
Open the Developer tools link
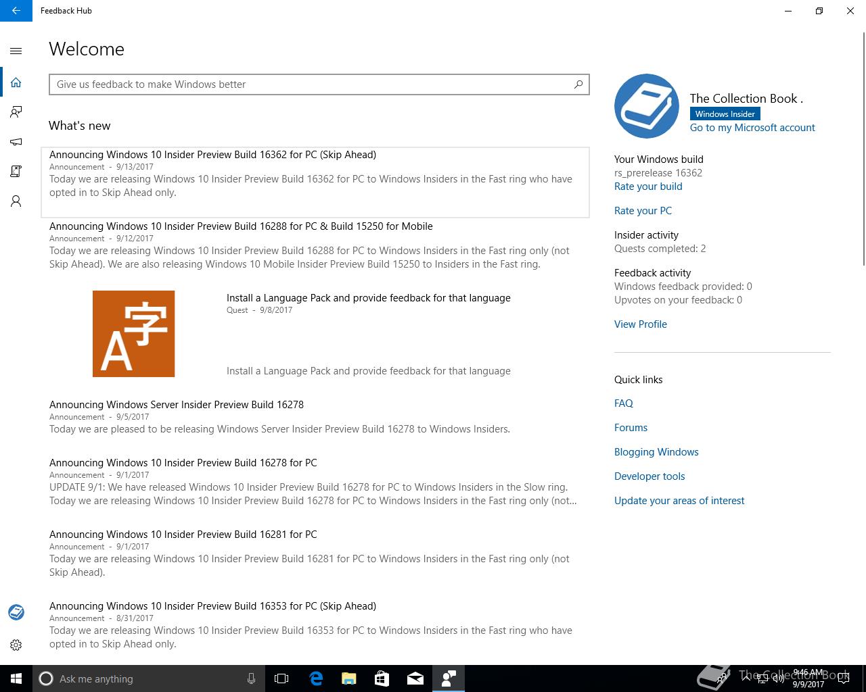click(649, 476)
